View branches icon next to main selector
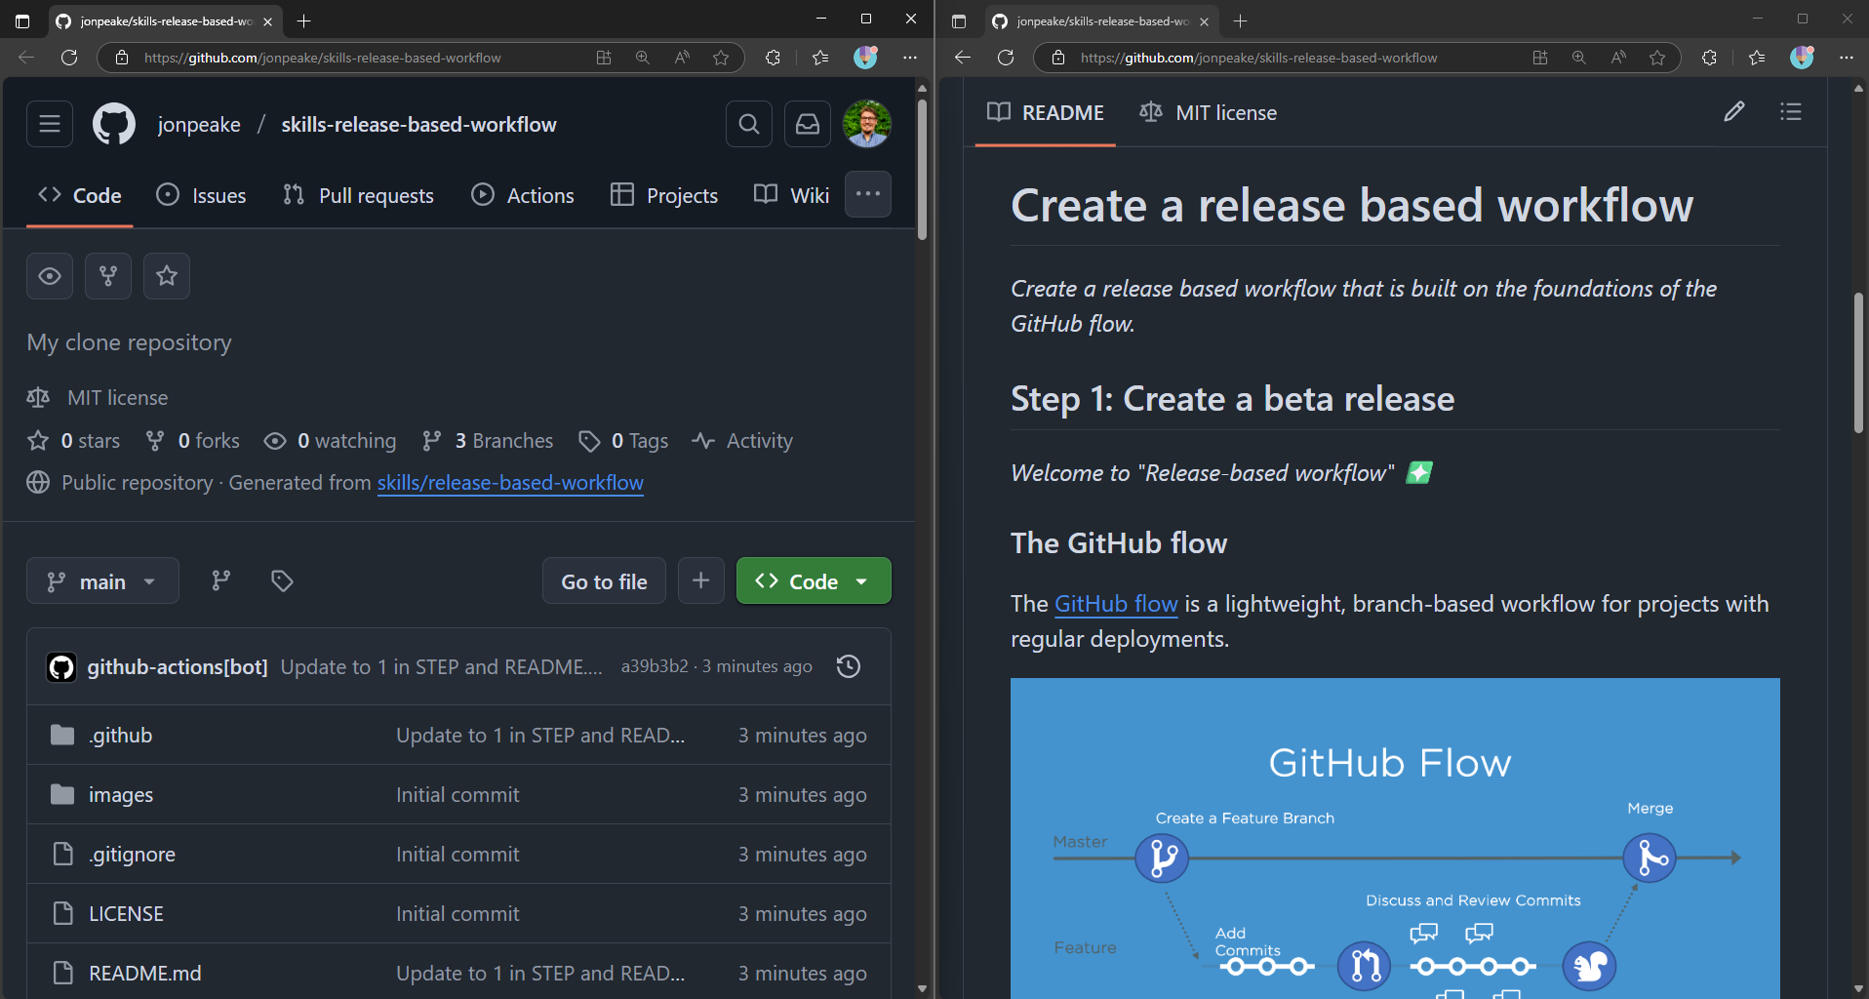Image resolution: width=1869 pixels, height=999 pixels. [221, 581]
